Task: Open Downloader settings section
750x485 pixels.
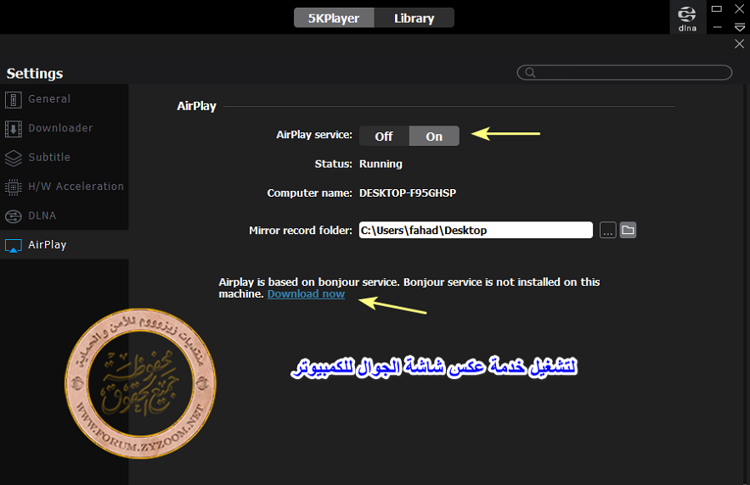Action: tap(64, 128)
